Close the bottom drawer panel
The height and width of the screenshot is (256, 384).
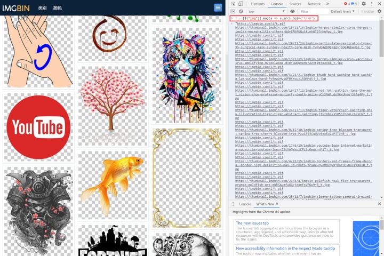(x=379, y=204)
